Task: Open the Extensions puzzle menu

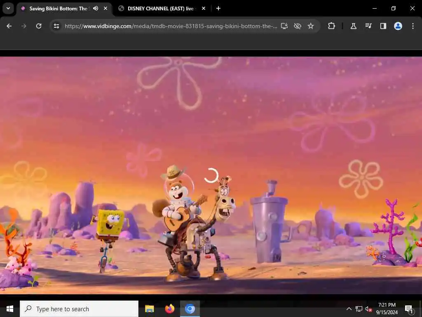Action: tap(331, 26)
